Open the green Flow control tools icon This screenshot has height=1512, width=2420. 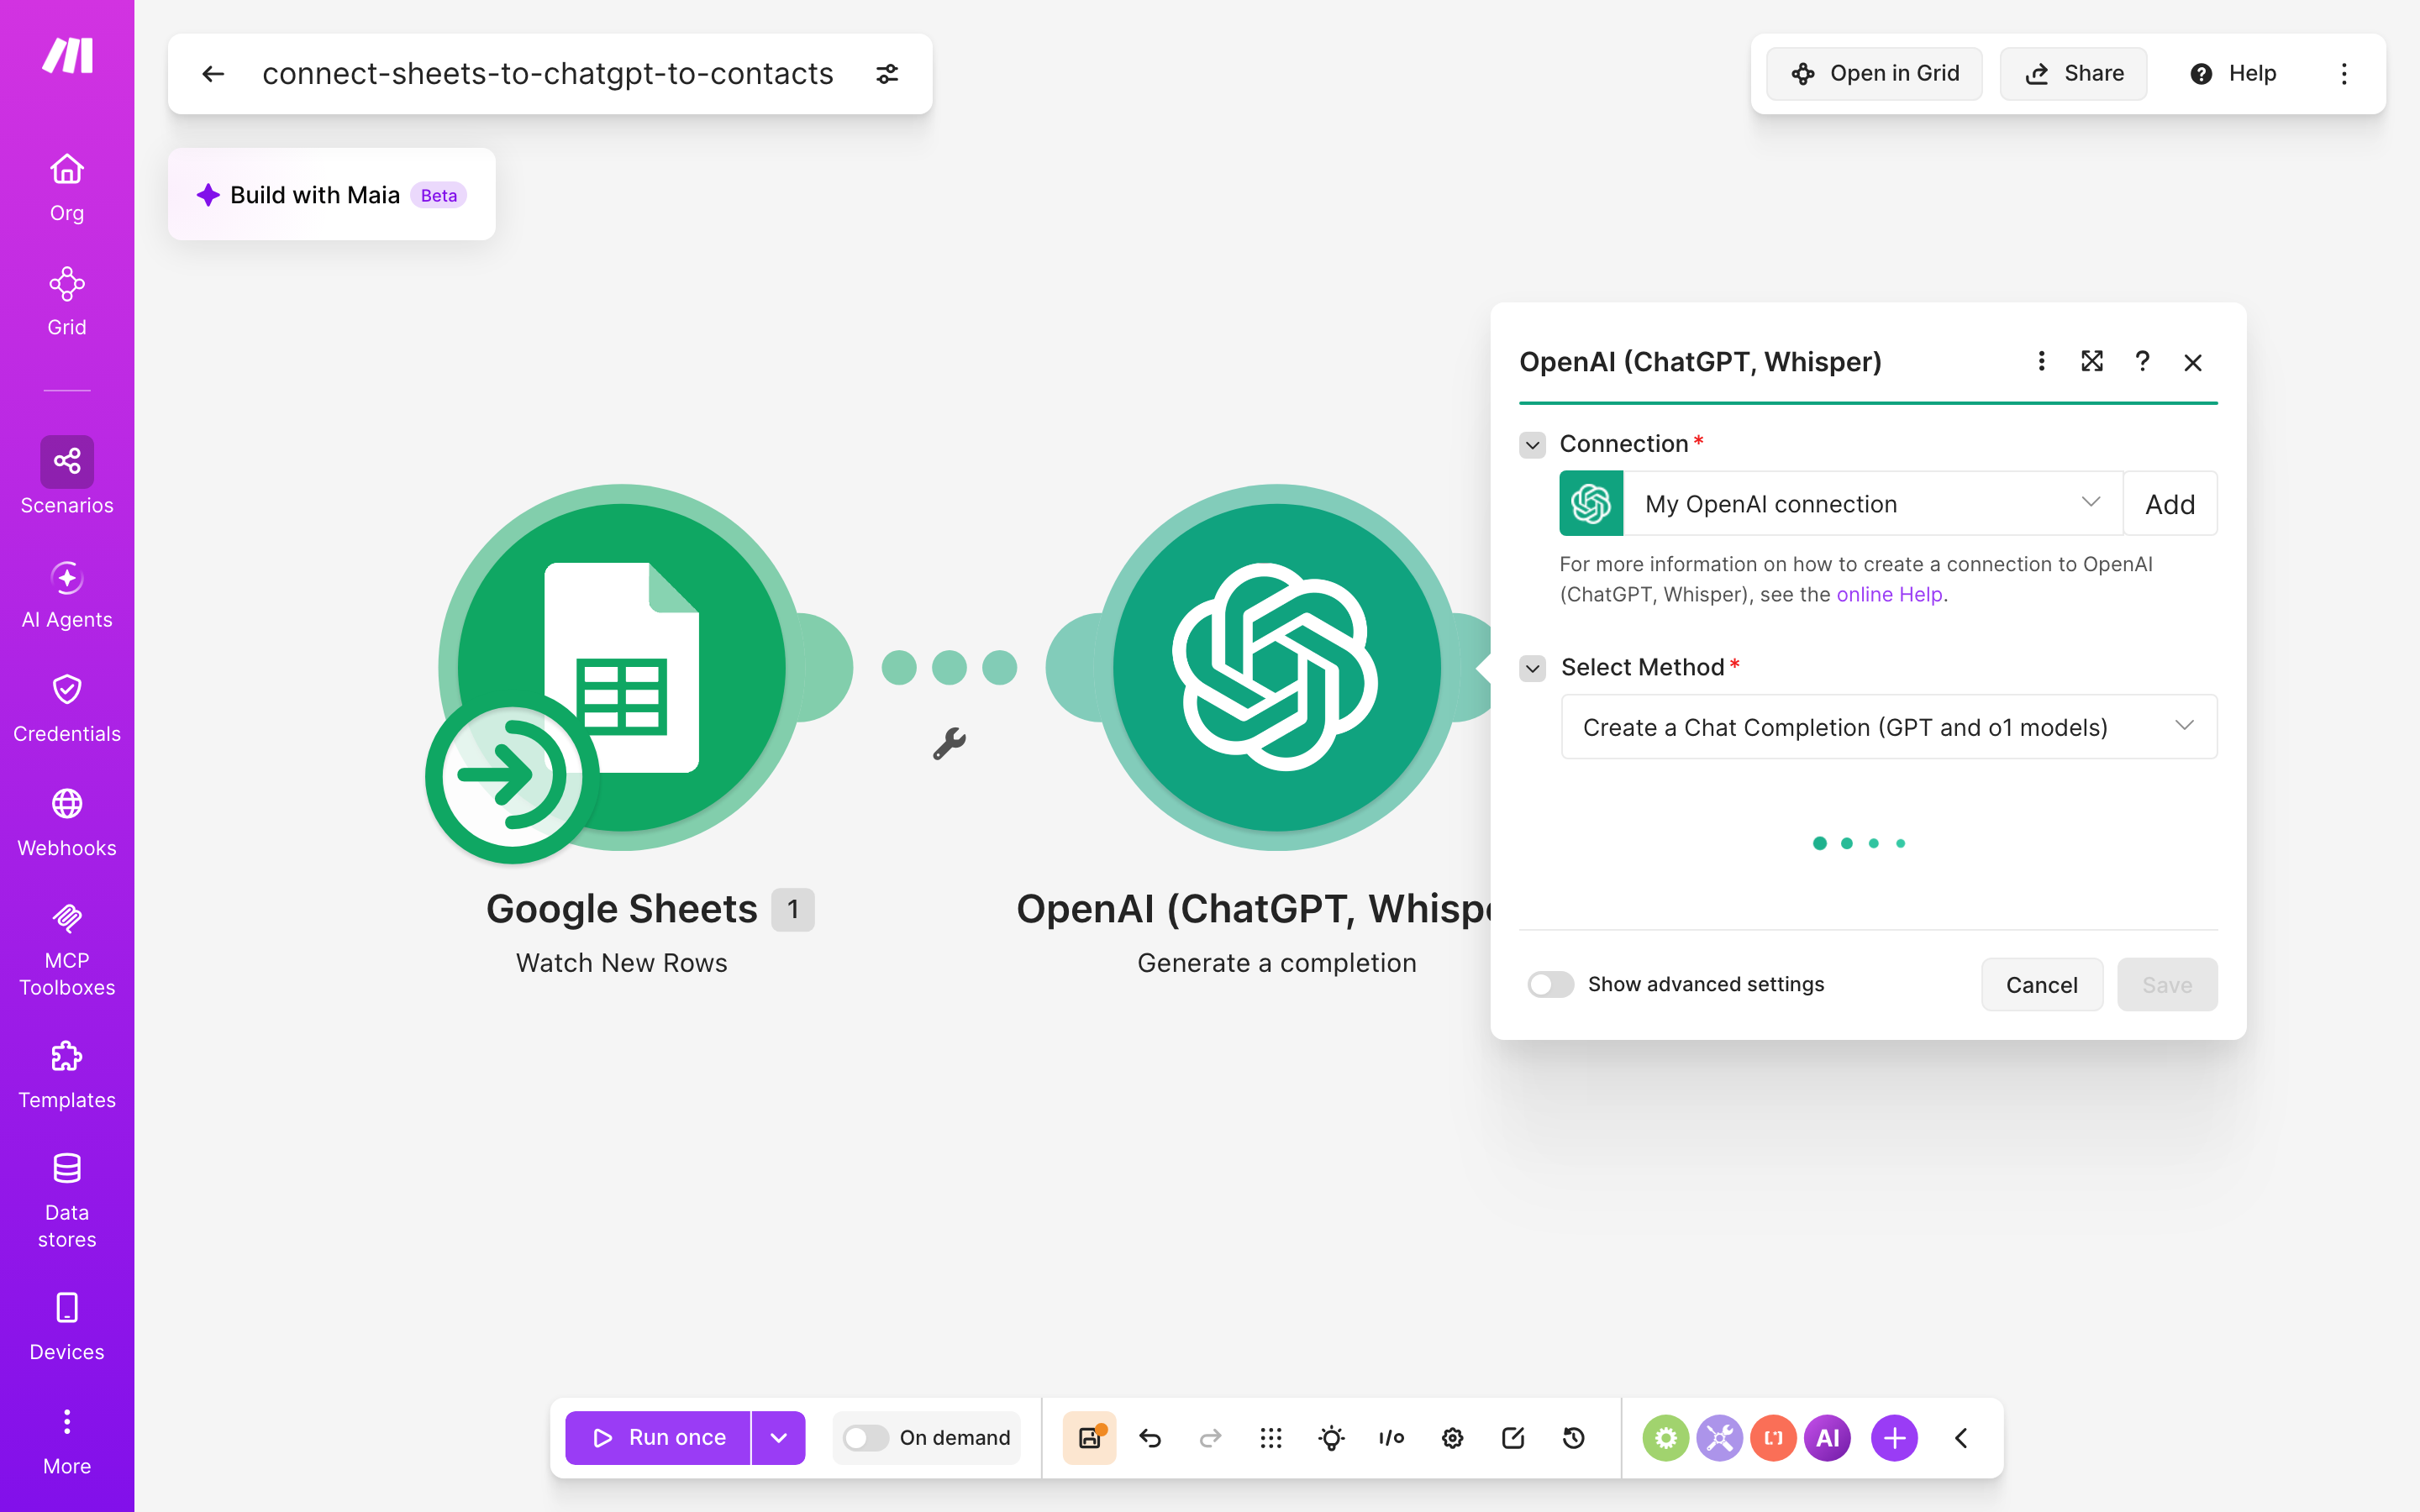coord(1665,1438)
